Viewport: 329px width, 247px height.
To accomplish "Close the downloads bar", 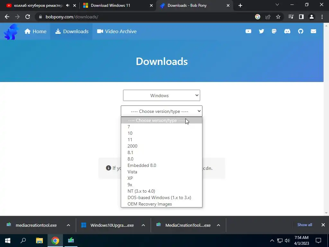I will (x=323, y=225).
